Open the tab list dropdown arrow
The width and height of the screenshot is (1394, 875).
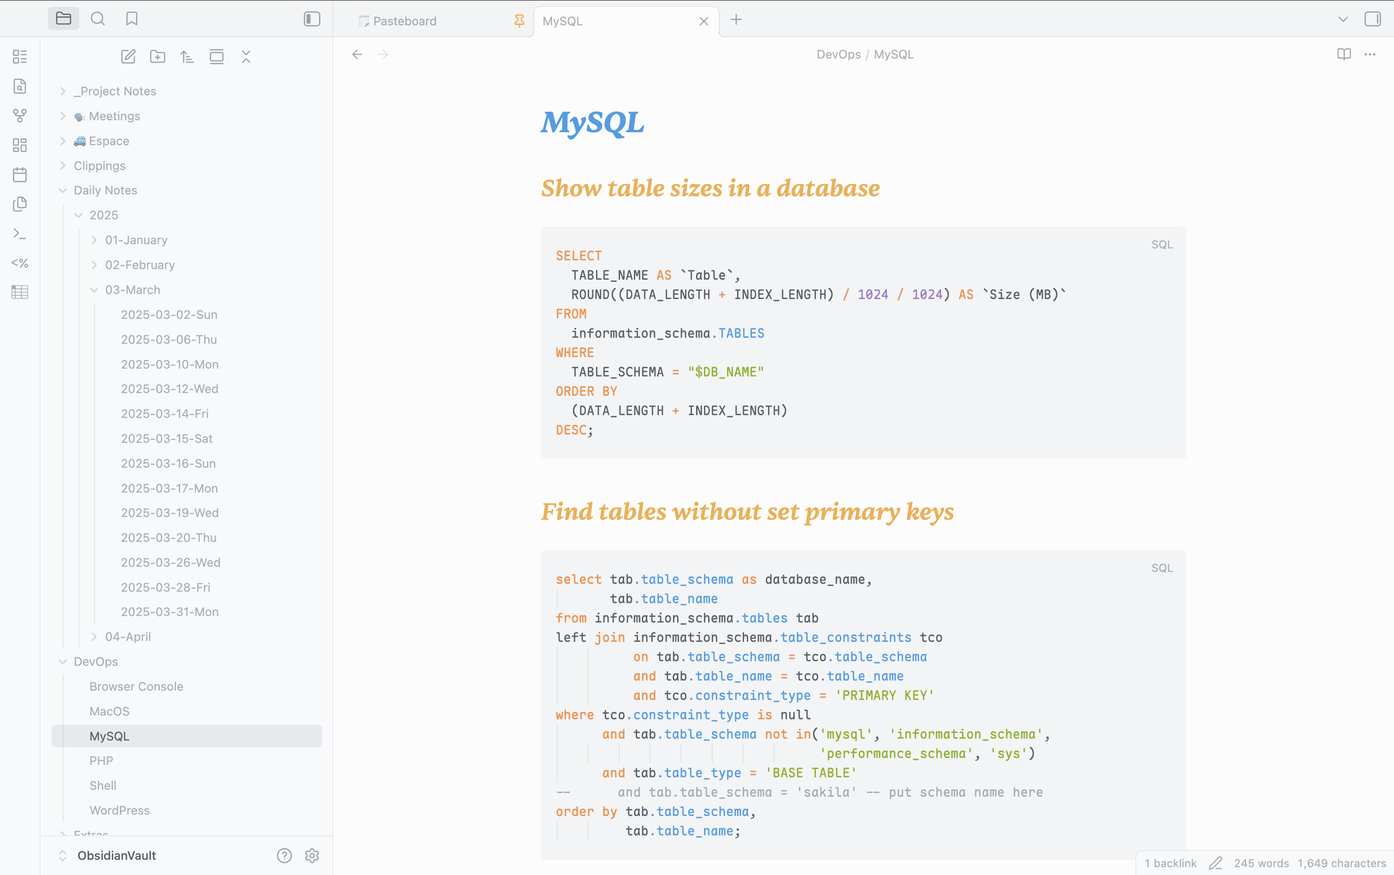1343,20
